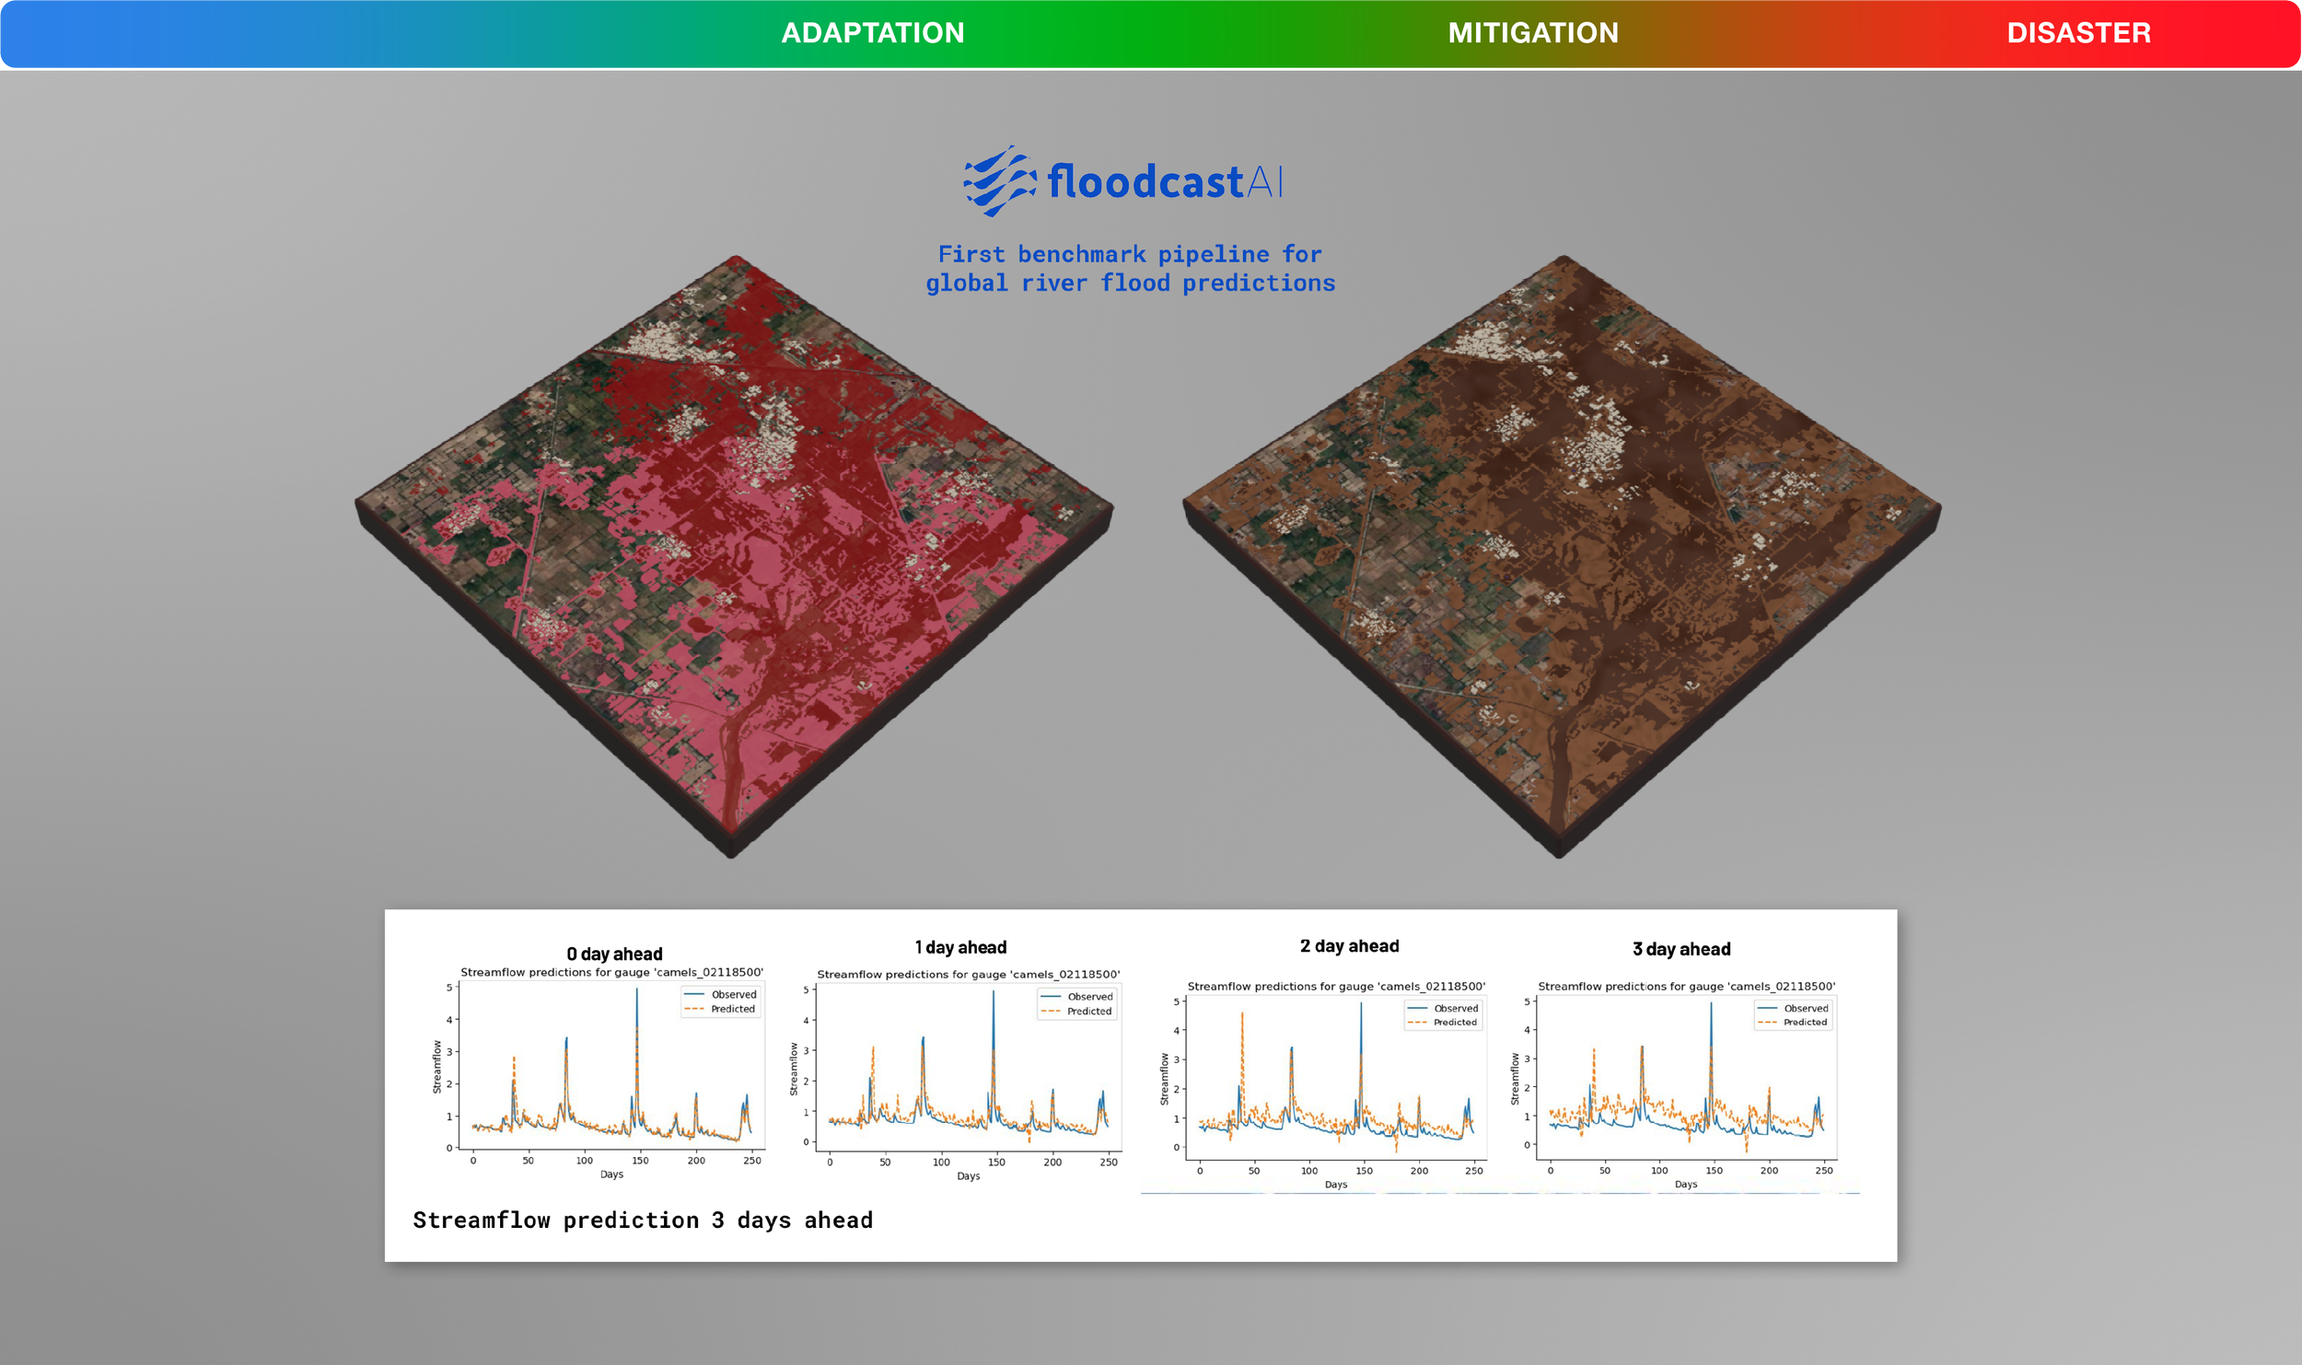Select the 'First benchmark pipeline for' tagline
Viewport: 2302px width, 1365px height.
[1130, 254]
